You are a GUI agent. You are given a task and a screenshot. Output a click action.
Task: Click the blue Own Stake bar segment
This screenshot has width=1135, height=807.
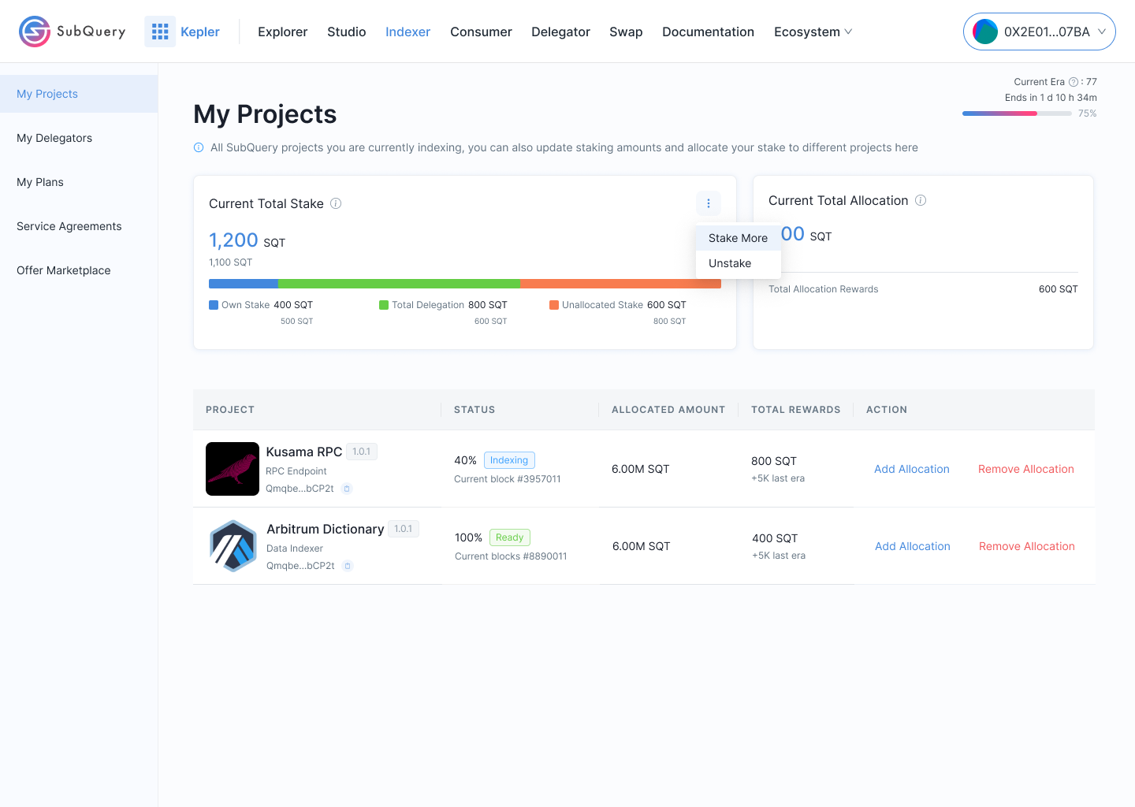point(244,284)
